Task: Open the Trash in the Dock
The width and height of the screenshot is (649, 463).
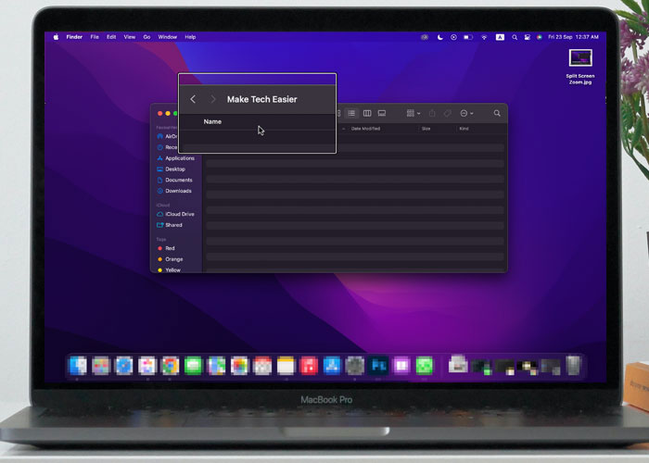Action: click(574, 366)
